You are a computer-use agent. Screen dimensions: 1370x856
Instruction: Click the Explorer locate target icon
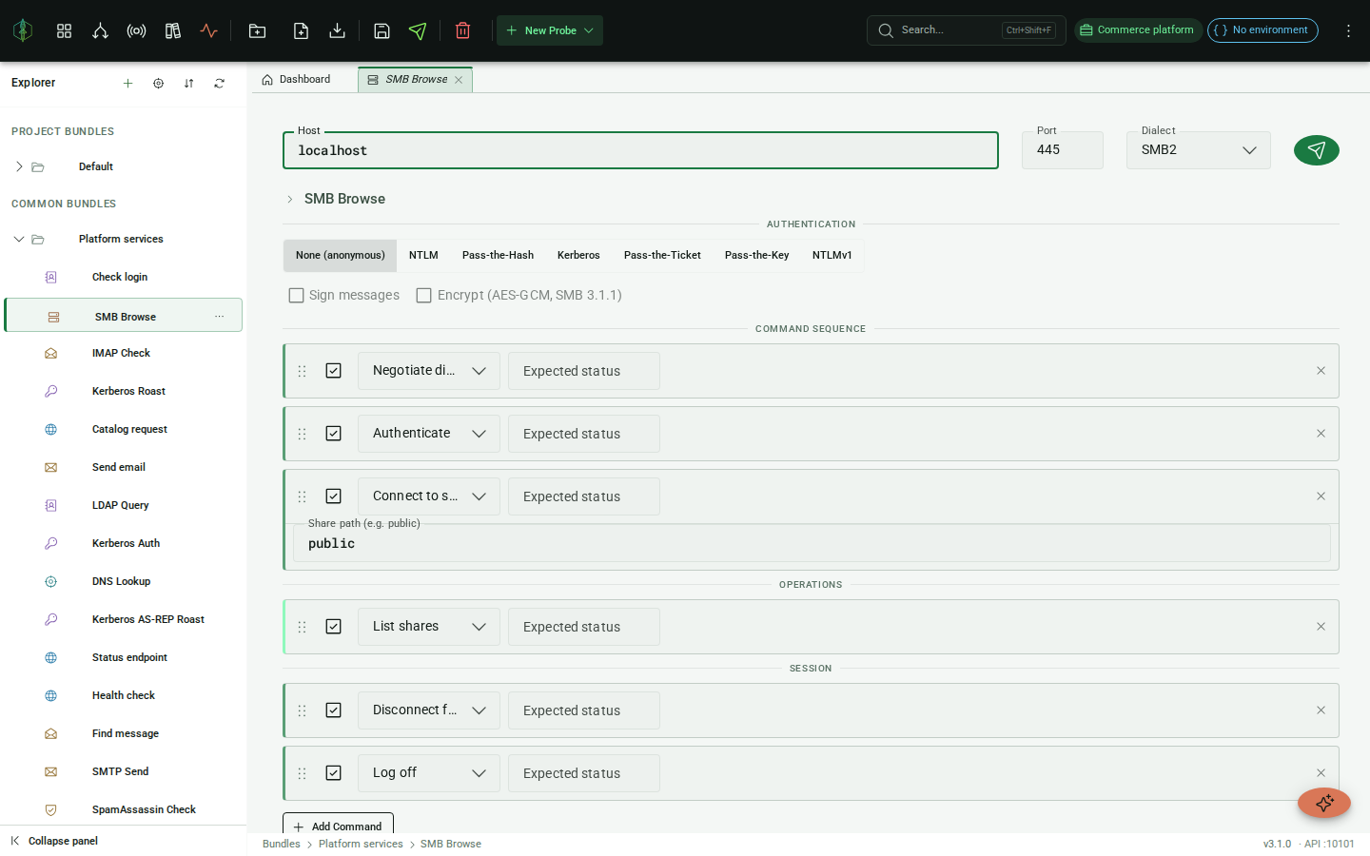click(158, 83)
